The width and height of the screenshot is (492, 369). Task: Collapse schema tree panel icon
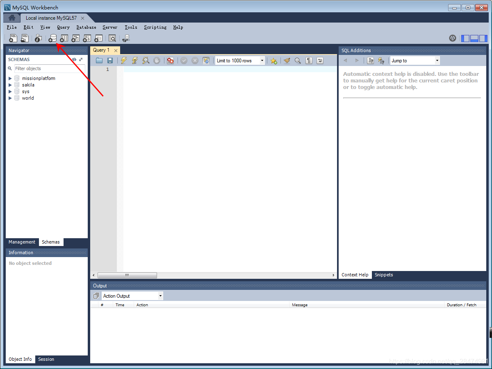pyautogui.click(x=81, y=59)
